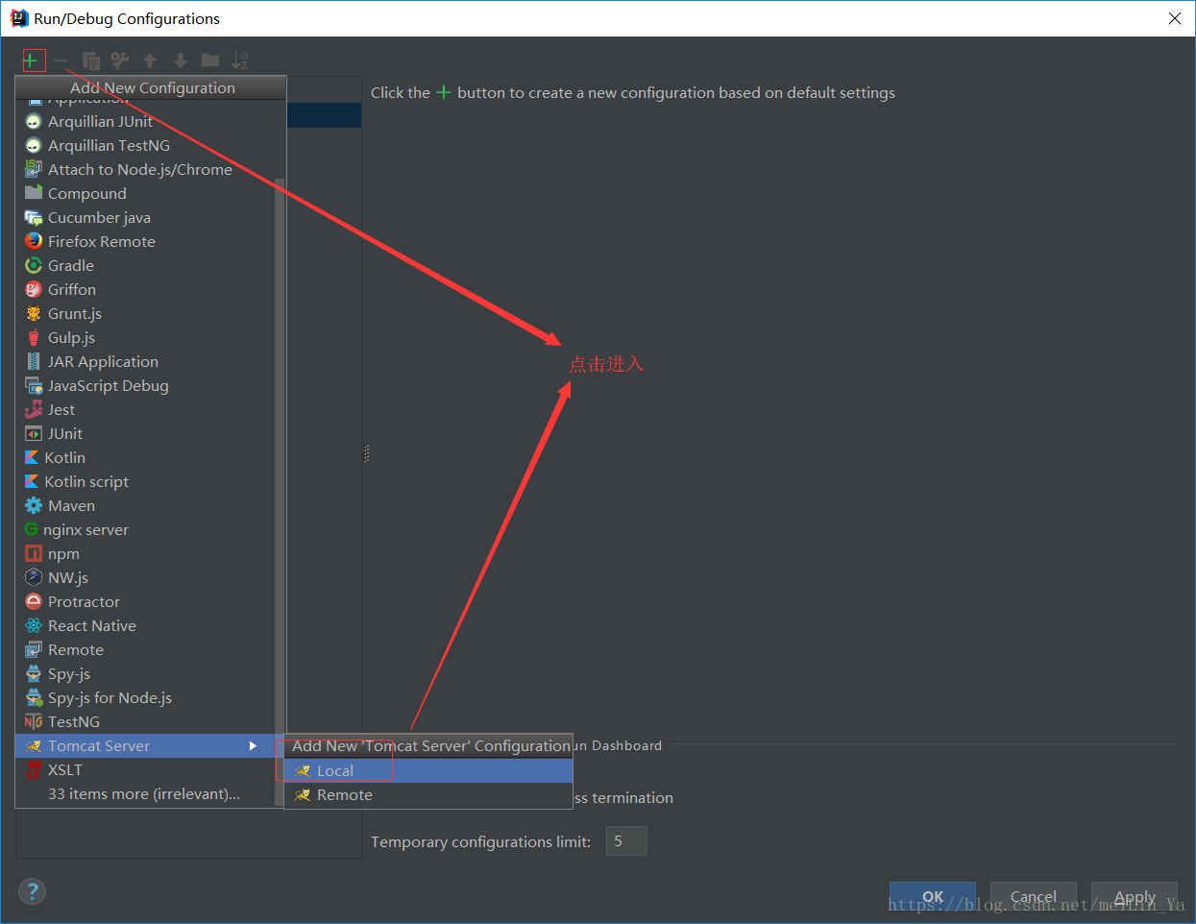This screenshot has width=1196, height=924.
Task: Close the Run/Debug Configurations dialog
Action: (x=1174, y=18)
